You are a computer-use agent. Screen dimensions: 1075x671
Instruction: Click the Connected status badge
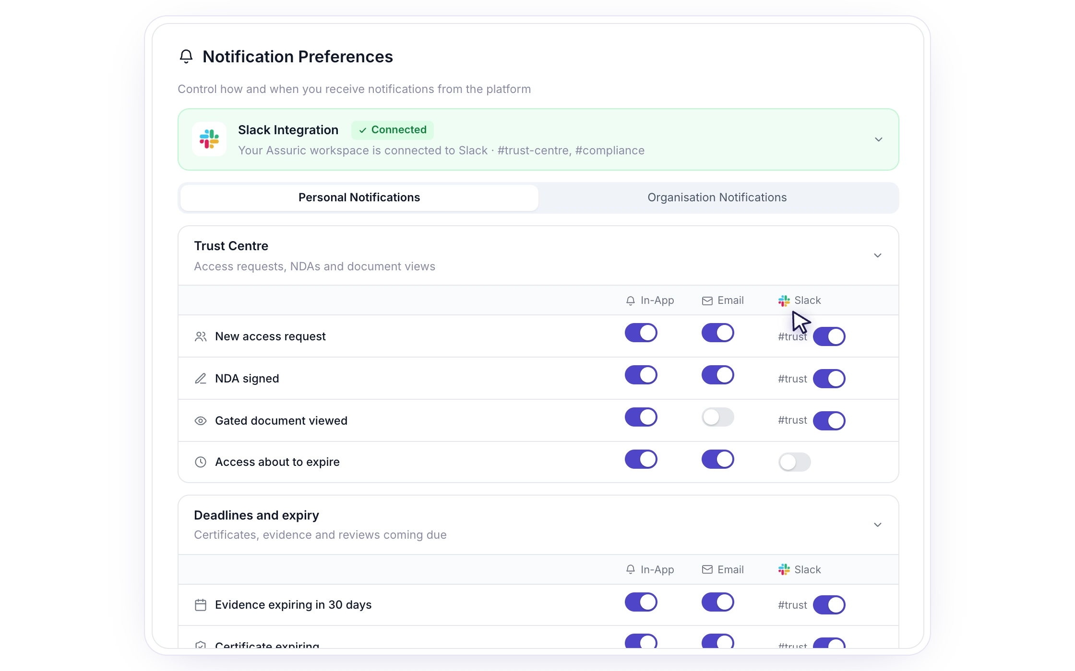(x=393, y=130)
